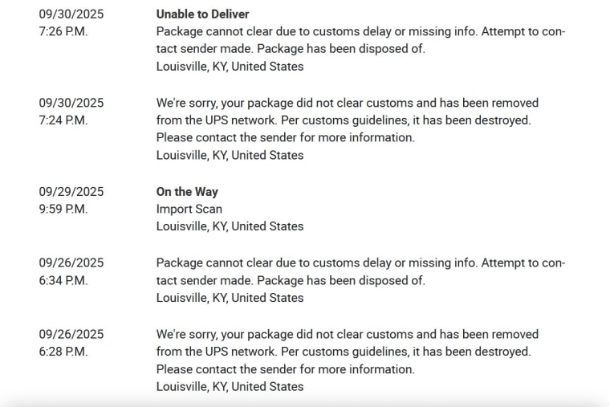Click the customs delay message from 6:34 P.M.
610x407 pixels.
(x=360, y=263)
